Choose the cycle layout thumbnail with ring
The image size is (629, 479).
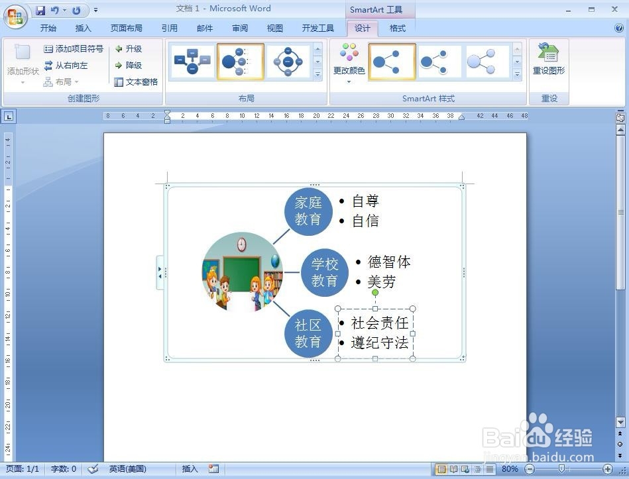tap(288, 62)
